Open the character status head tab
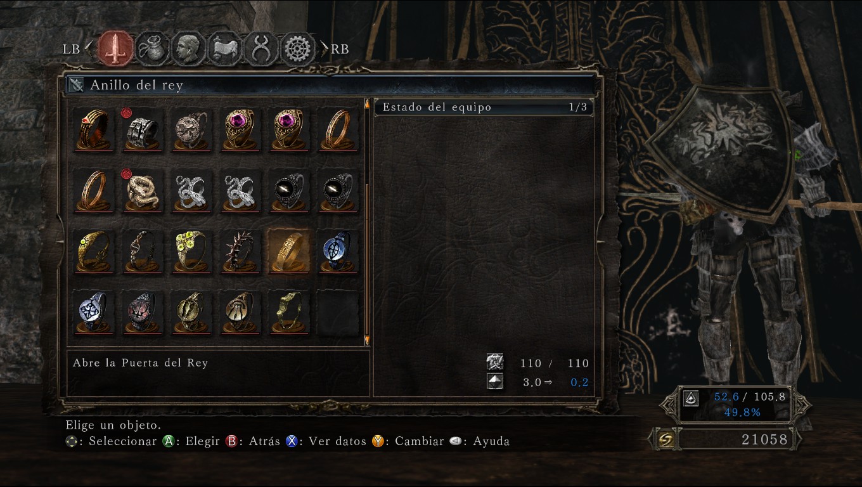The image size is (862, 487). [x=188, y=49]
